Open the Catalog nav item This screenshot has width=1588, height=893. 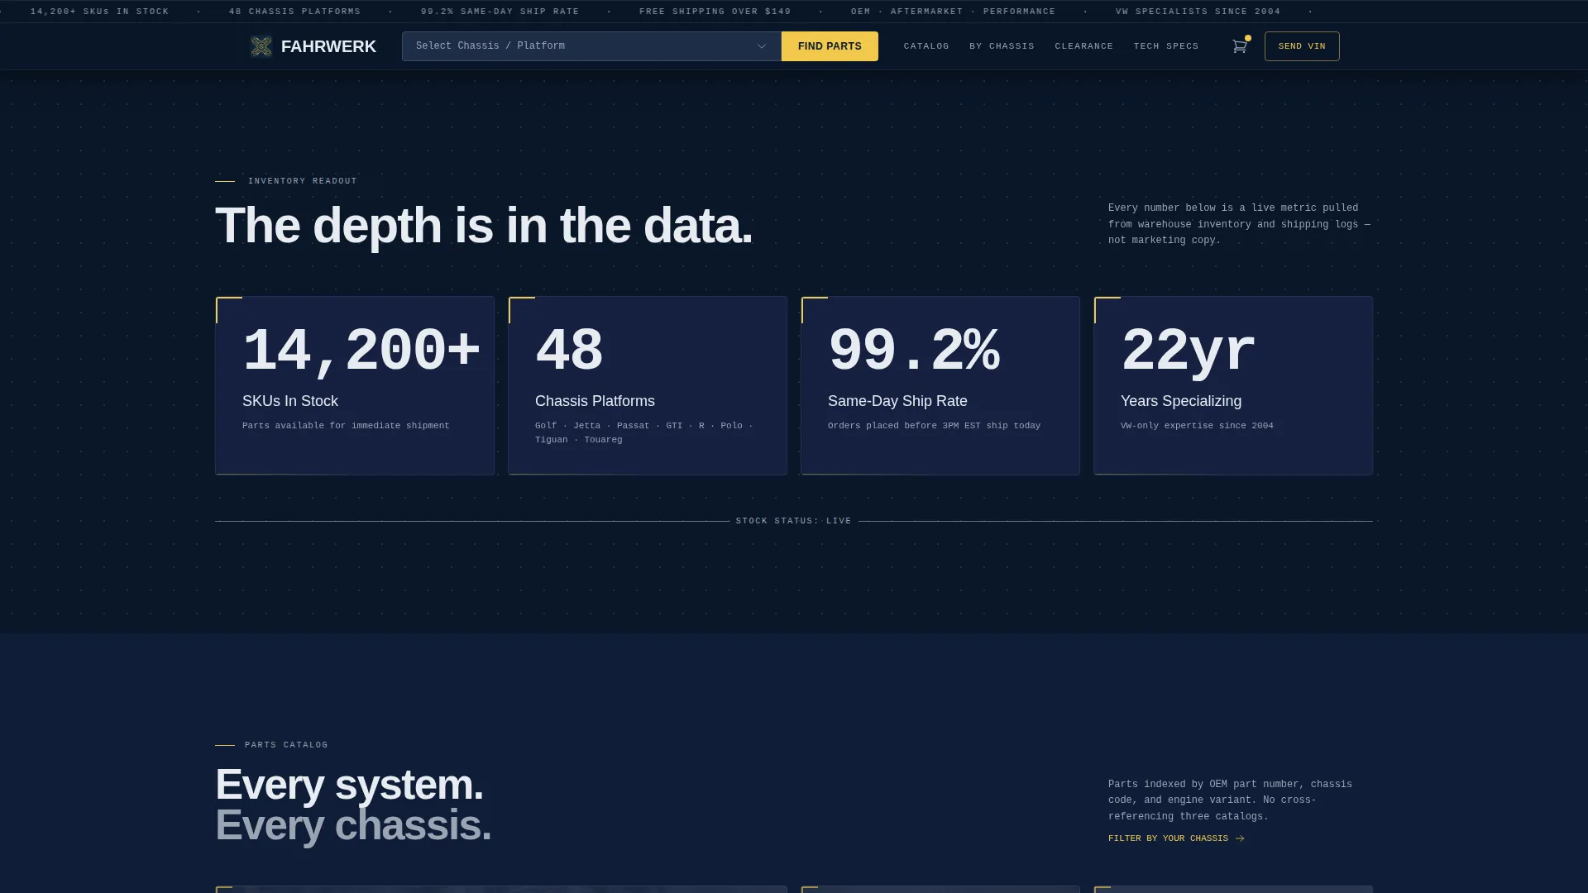[x=926, y=46]
